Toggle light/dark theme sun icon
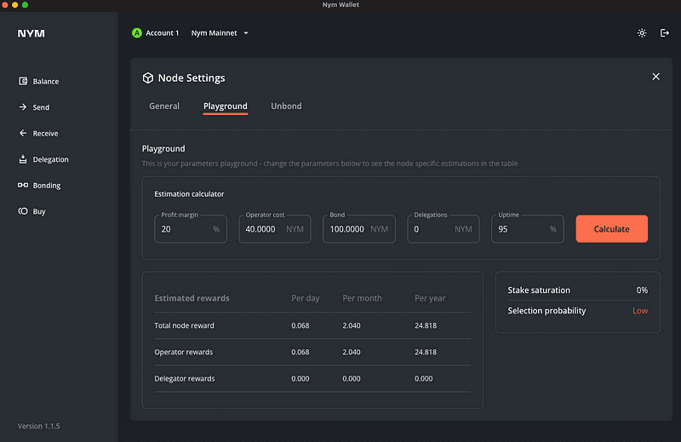Image resolution: width=681 pixels, height=442 pixels. click(642, 33)
